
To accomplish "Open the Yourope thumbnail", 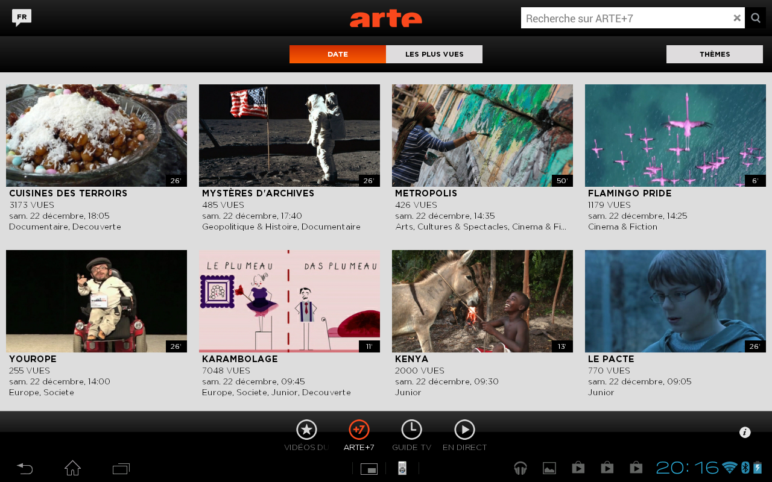I will (96, 301).
